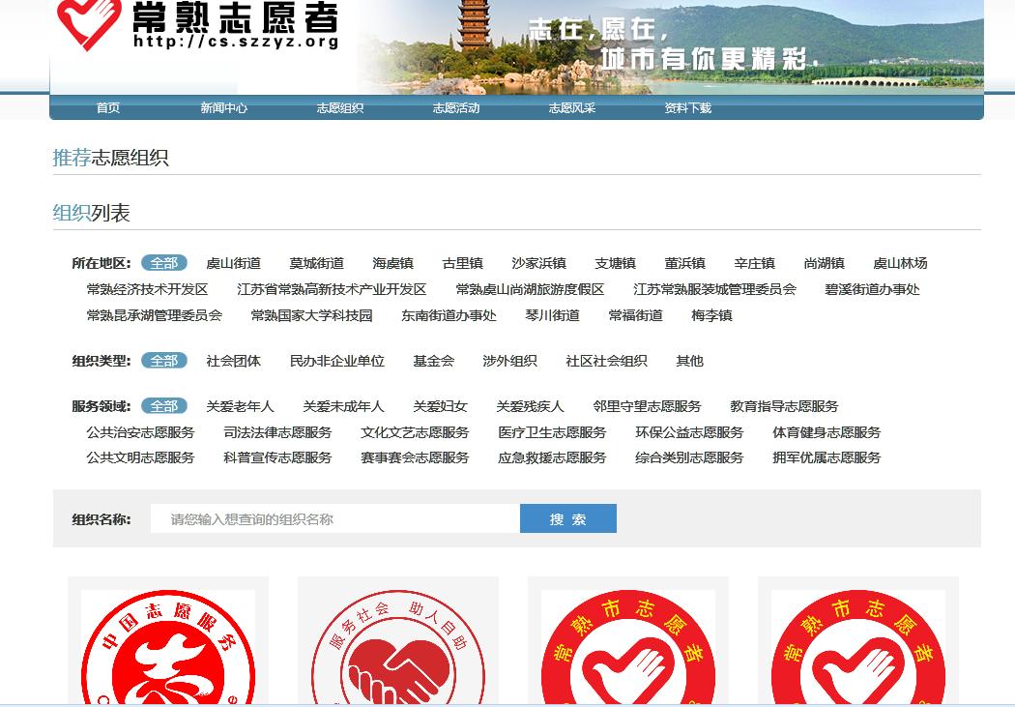1015x707 pixels.
Task: Filter organizations by 辛庄镇
Action: click(x=755, y=263)
